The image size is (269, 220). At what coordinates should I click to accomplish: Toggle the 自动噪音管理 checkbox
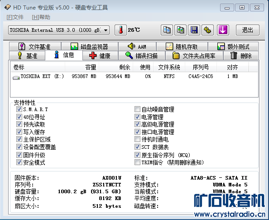click(137, 109)
